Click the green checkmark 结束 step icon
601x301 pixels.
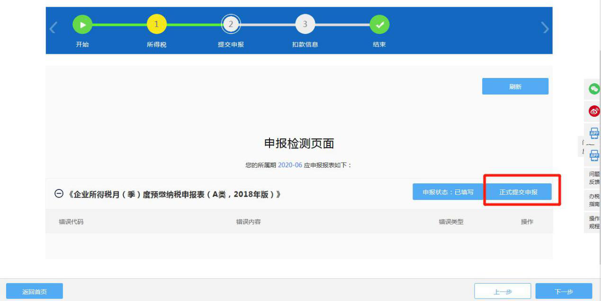point(379,25)
